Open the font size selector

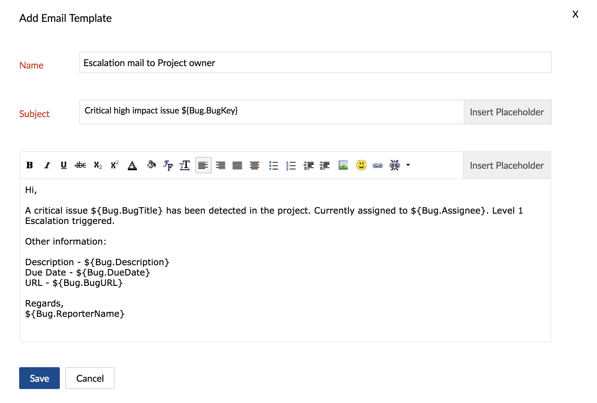point(185,165)
